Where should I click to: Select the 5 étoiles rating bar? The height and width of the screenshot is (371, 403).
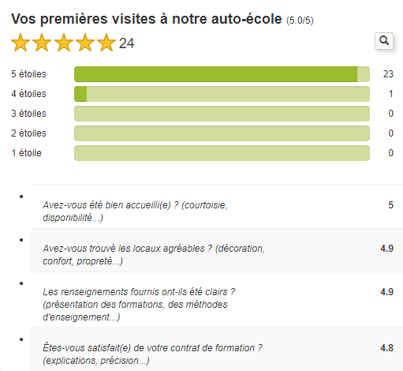coord(222,74)
